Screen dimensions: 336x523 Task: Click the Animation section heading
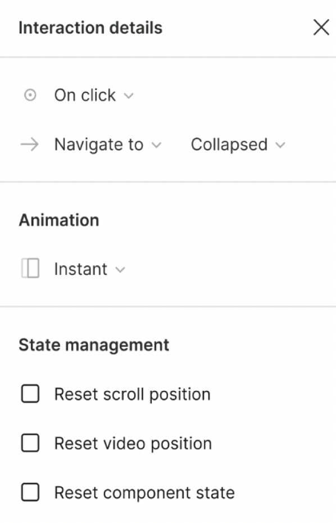pyautogui.click(x=59, y=220)
